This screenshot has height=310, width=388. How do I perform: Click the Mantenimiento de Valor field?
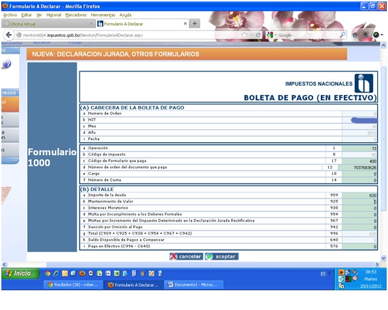[359, 202]
